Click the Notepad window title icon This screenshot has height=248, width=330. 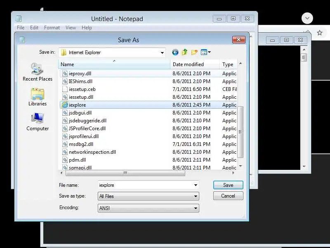coord(19,19)
